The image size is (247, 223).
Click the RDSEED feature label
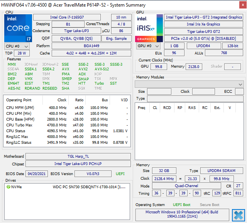50,89
